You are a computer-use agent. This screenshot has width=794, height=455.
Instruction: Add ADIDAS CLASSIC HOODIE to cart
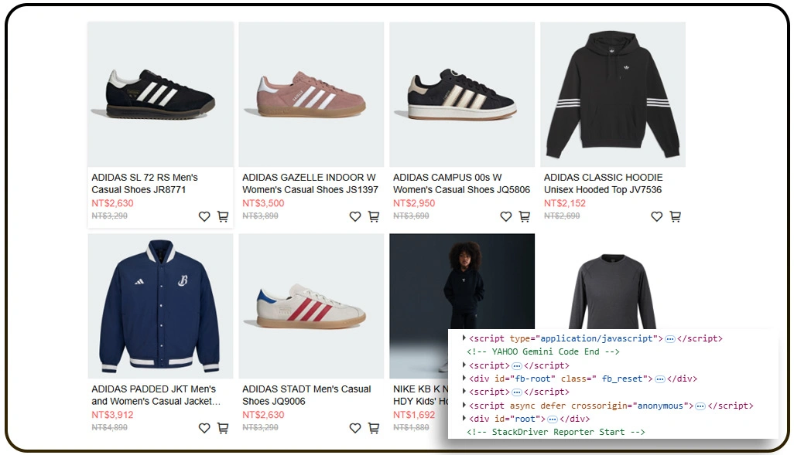pyautogui.click(x=675, y=217)
